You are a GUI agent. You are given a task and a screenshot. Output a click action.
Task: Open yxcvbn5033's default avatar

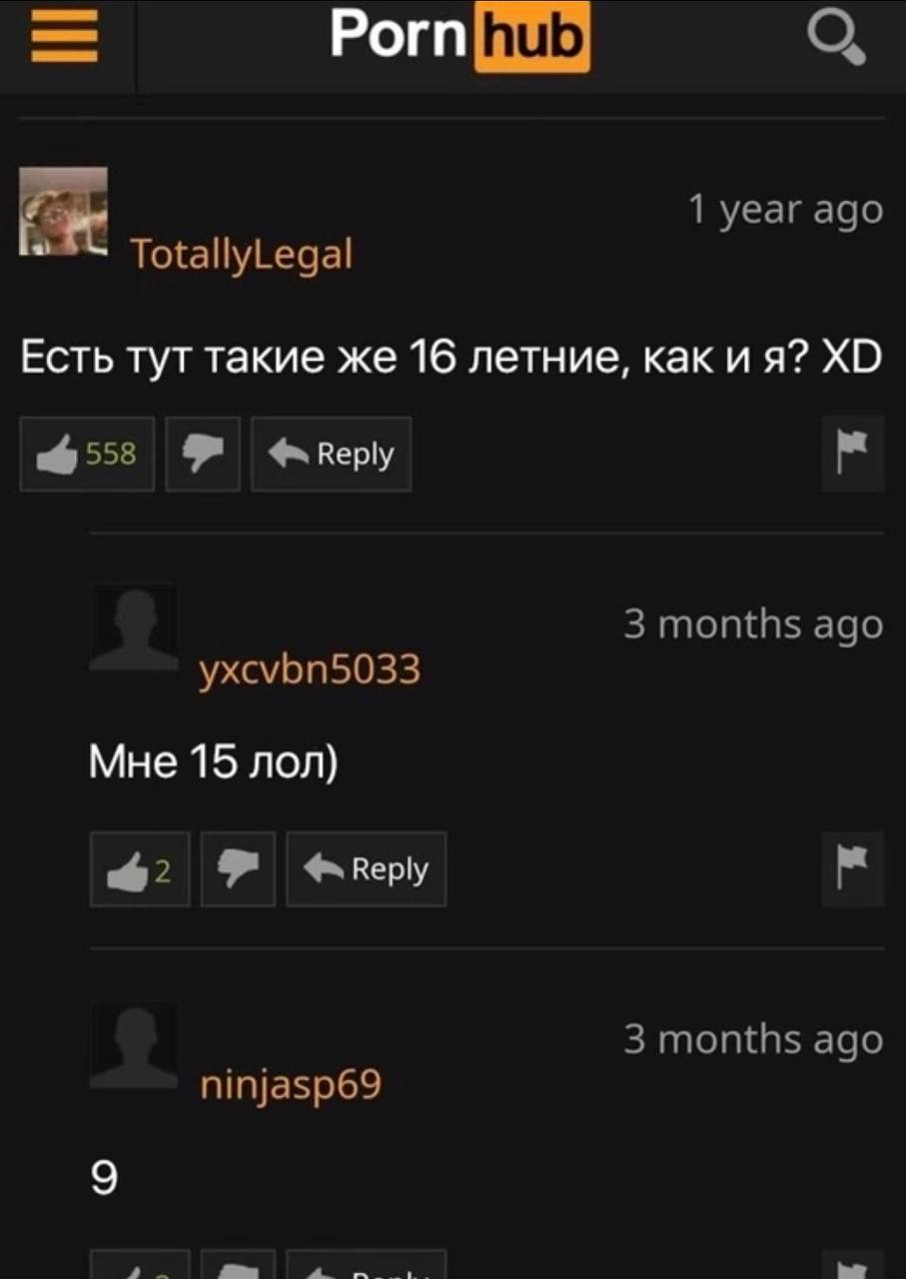coord(134,627)
